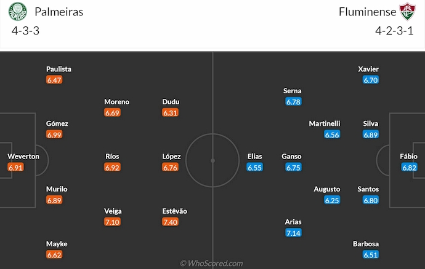Click goalkeeper Fábio's 6.82 rating
Screen dimensions: 425x269
(409, 167)
